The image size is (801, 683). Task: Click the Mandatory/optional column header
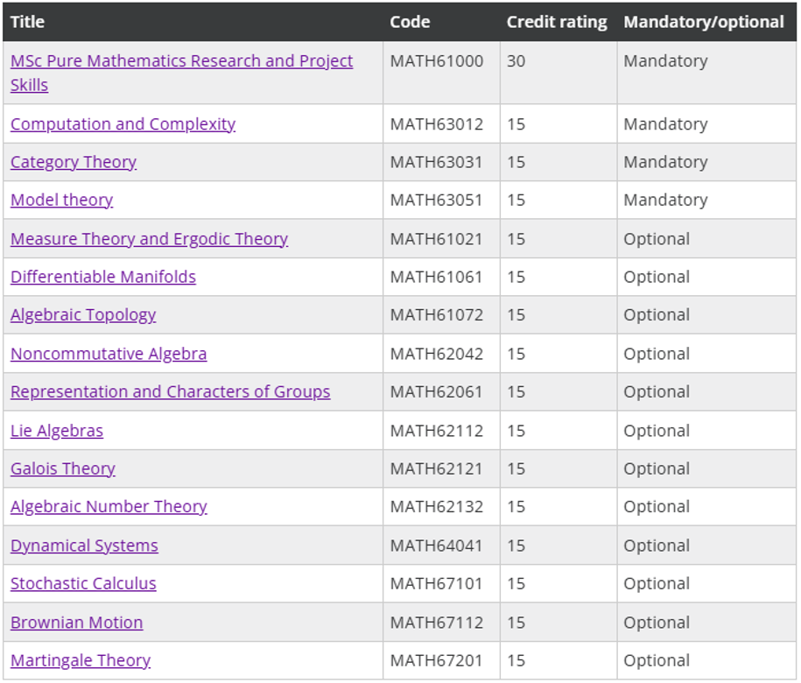pyautogui.click(x=704, y=22)
